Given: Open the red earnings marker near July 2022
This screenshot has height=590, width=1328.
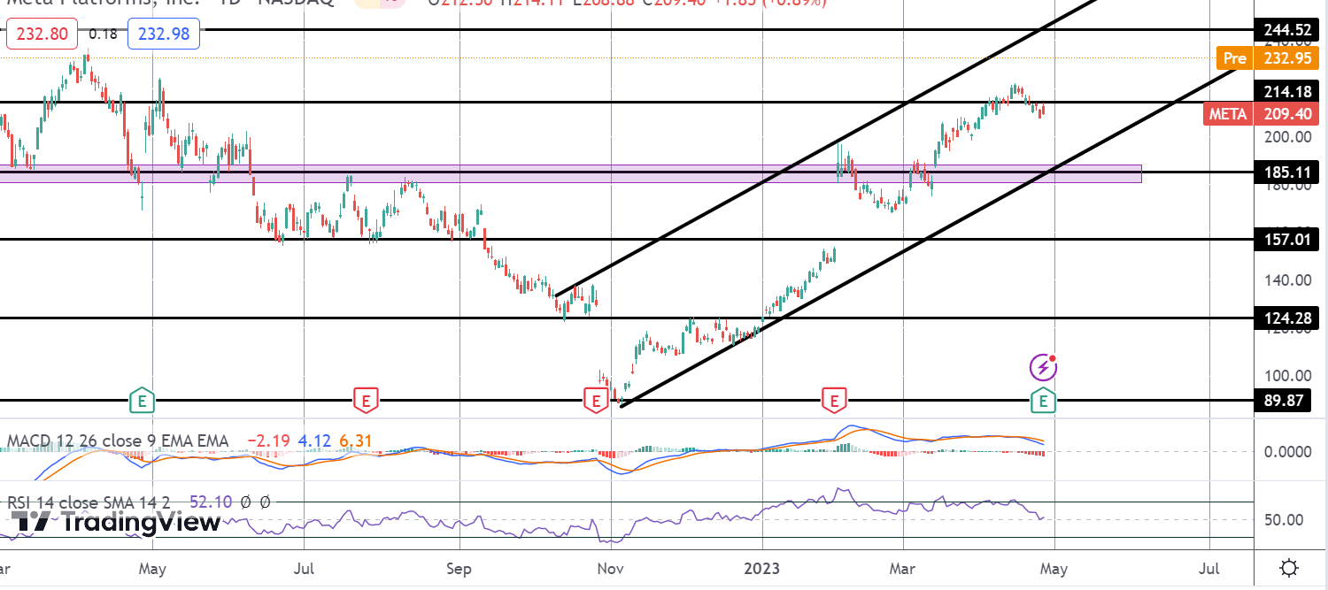Looking at the screenshot, I should pyautogui.click(x=366, y=401).
